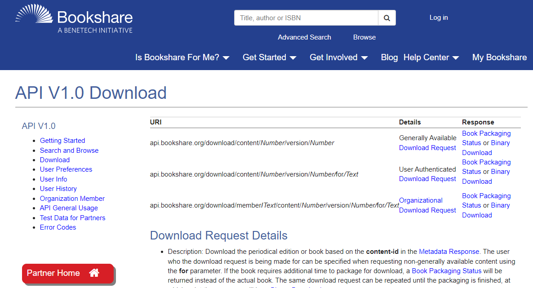Open the "Get Started" dropdown menu

265,58
